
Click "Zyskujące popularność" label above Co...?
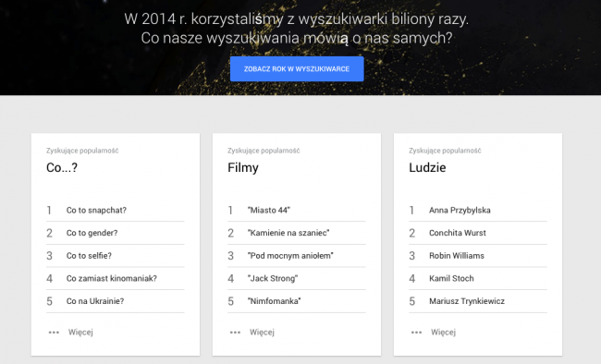(x=82, y=151)
